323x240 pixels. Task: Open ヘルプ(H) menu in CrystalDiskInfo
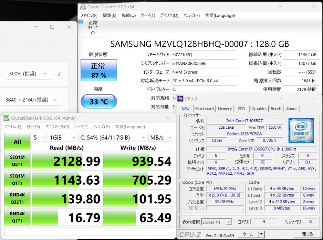(x=192, y=15)
